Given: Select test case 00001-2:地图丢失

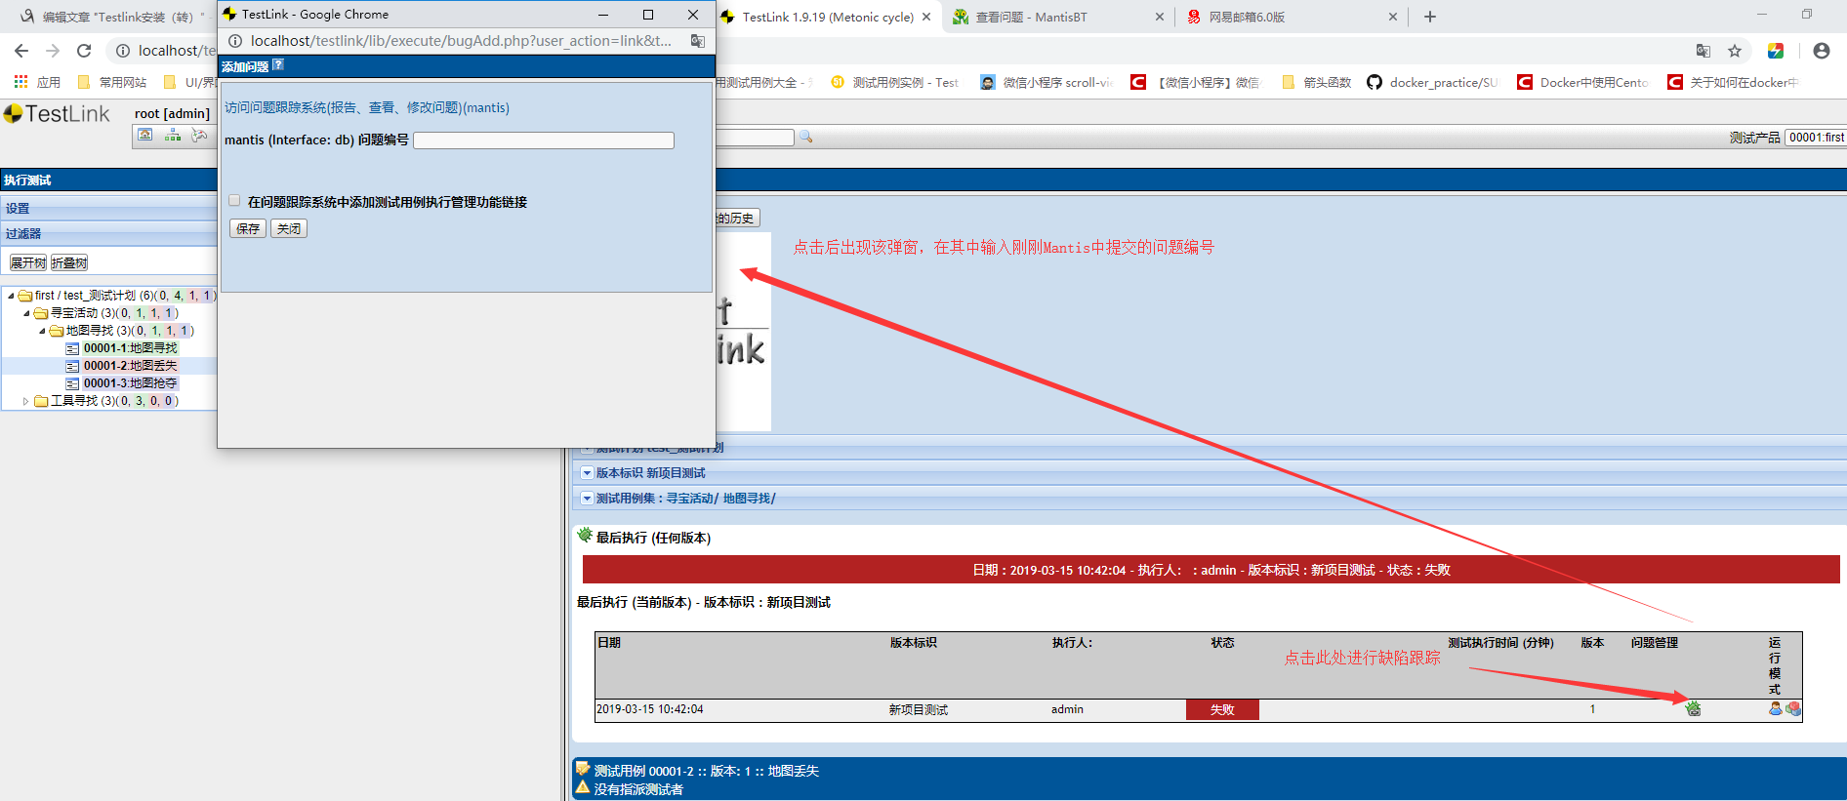Looking at the screenshot, I should coord(131,366).
